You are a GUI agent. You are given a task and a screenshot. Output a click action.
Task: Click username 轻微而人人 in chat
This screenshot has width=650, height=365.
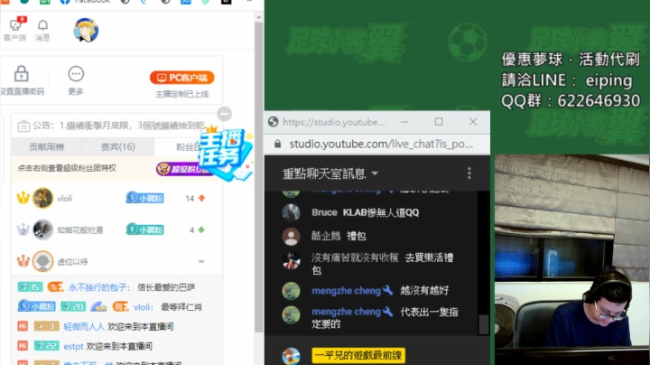tap(84, 326)
